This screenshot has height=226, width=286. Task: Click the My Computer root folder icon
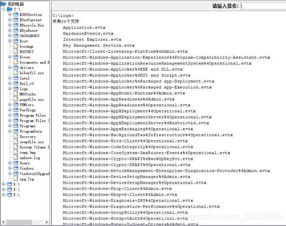pyautogui.click(x=3, y=4)
